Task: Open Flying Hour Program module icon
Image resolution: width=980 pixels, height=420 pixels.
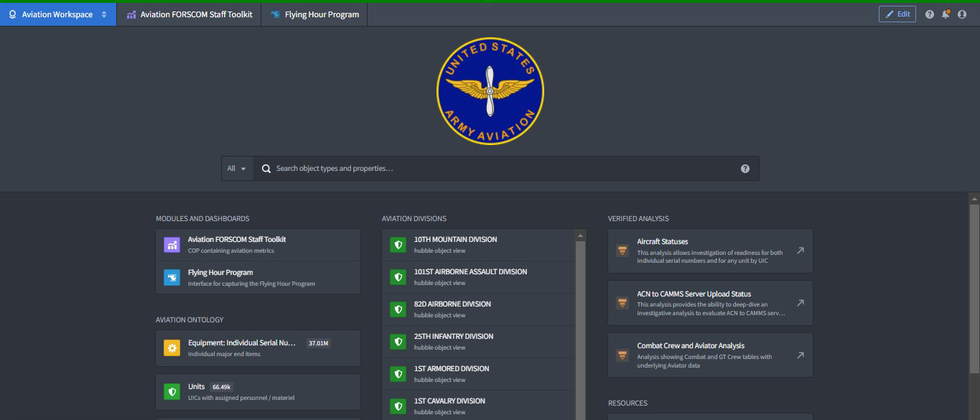Action: click(172, 278)
